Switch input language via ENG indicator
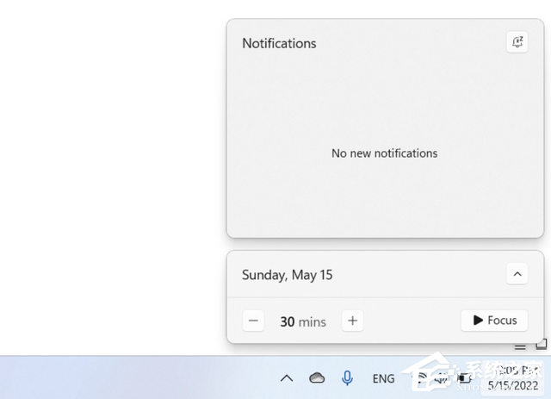The image size is (551, 399). [x=383, y=378]
